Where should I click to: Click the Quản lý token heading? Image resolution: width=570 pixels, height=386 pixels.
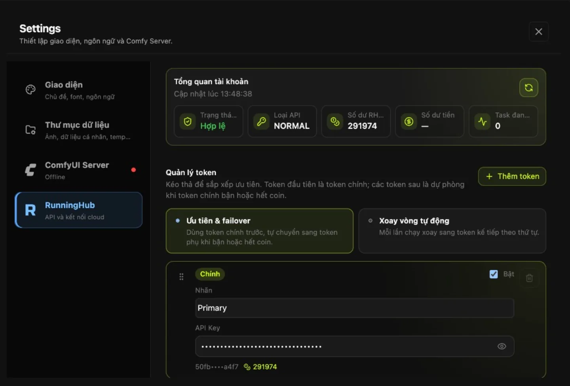(191, 172)
